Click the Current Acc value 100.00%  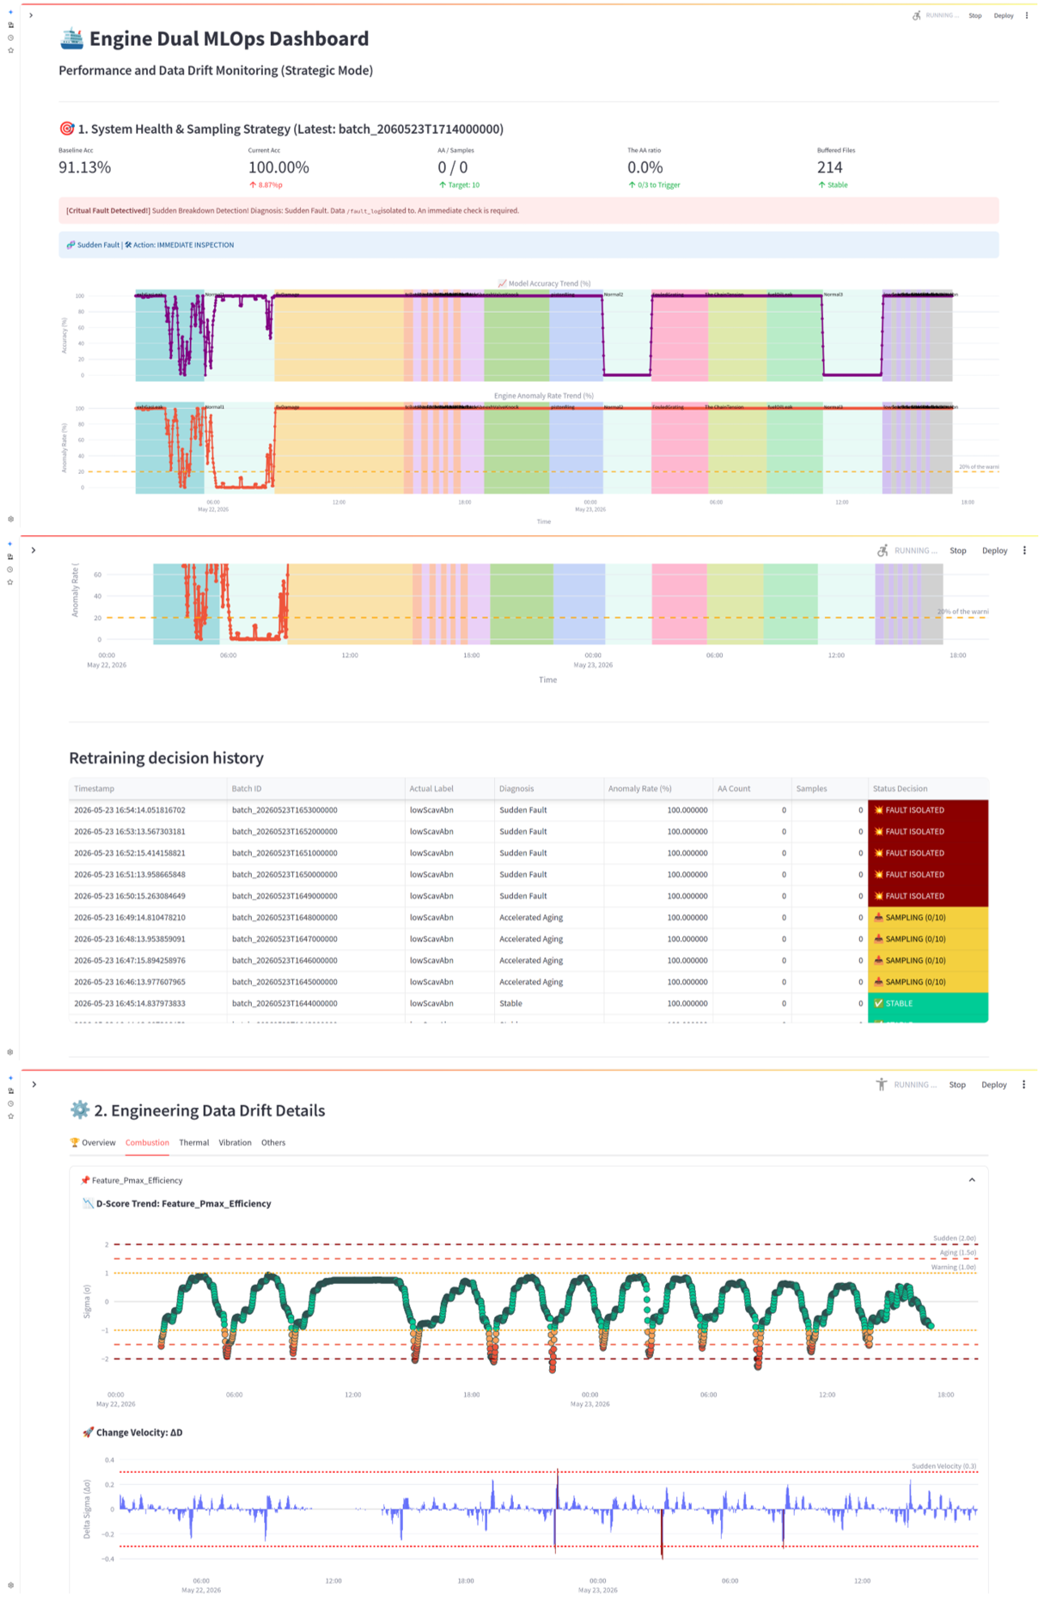tap(279, 168)
